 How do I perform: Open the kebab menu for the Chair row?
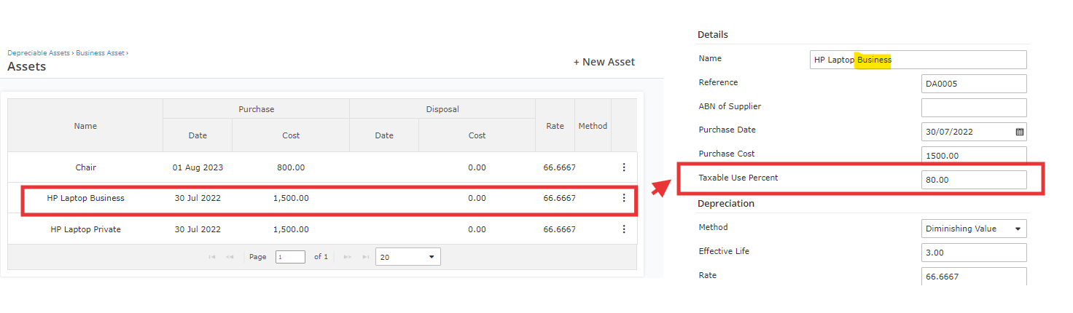(623, 167)
